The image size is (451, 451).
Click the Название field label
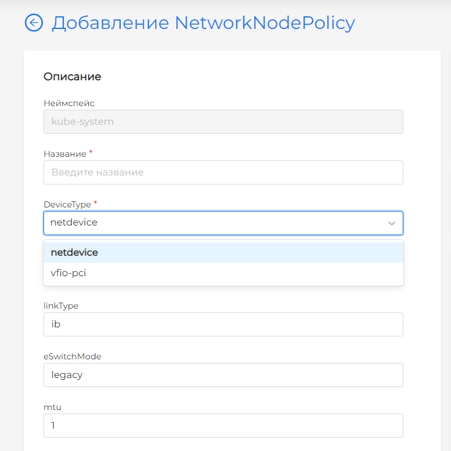click(x=65, y=154)
